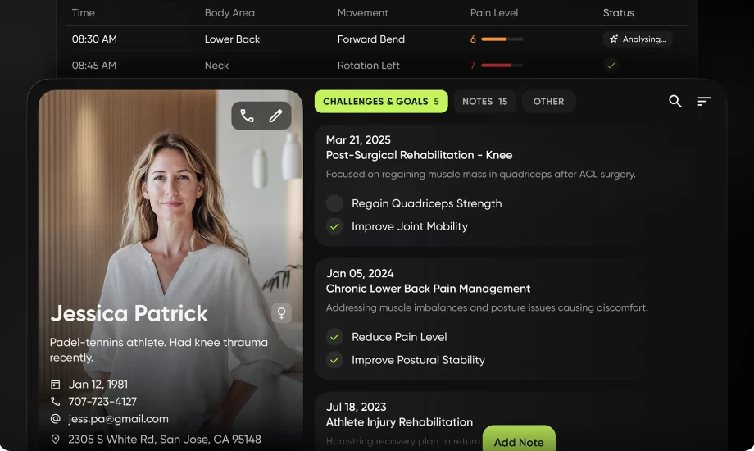Toggle Improve Postural Stability checkbox
754x451 pixels.
pyautogui.click(x=334, y=360)
